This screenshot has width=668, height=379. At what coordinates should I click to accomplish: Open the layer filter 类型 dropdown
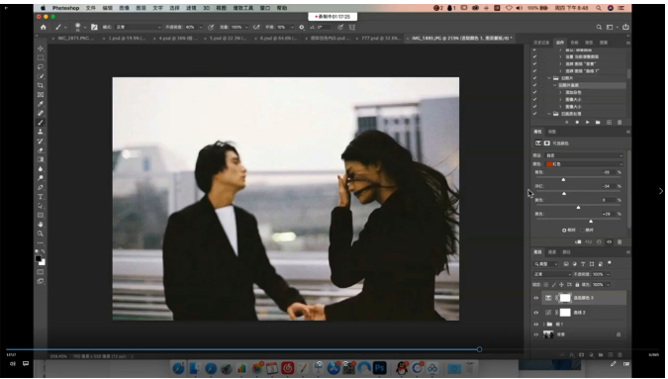(546, 264)
